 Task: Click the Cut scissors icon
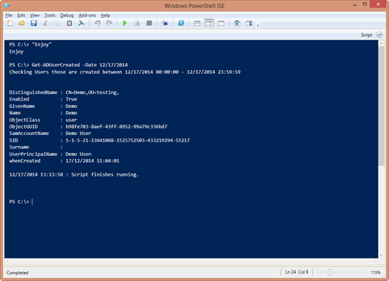[x=45, y=23]
